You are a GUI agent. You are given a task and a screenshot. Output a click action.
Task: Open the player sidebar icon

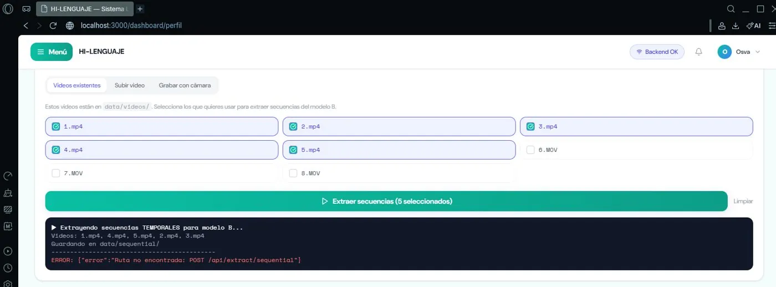point(8,251)
